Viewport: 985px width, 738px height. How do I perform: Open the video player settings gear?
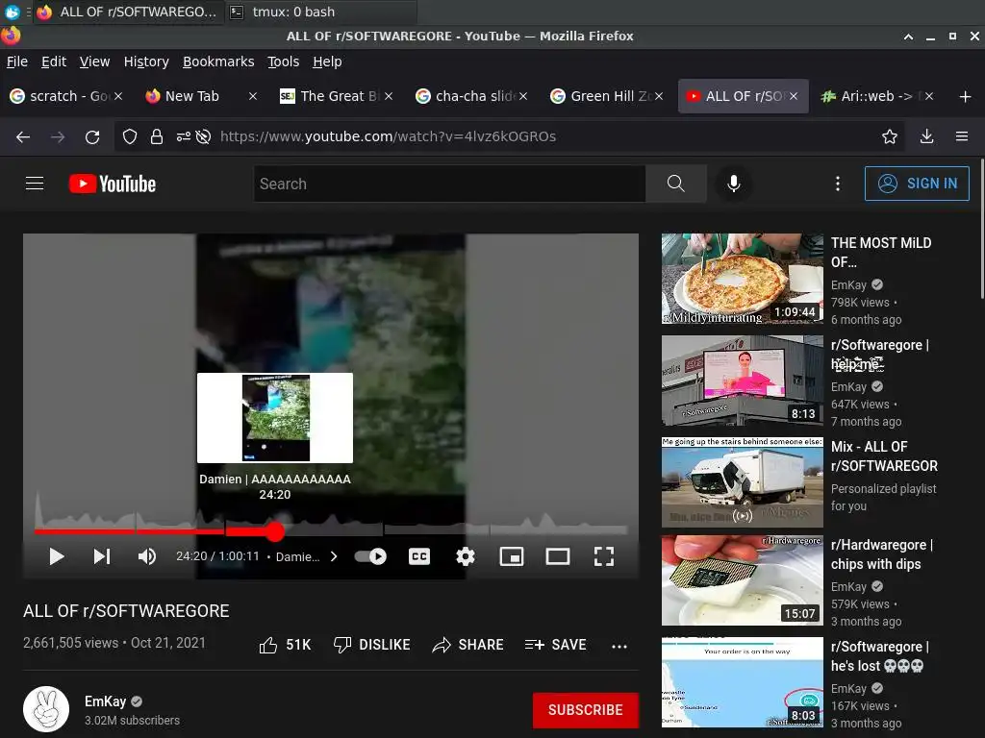pyautogui.click(x=466, y=556)
